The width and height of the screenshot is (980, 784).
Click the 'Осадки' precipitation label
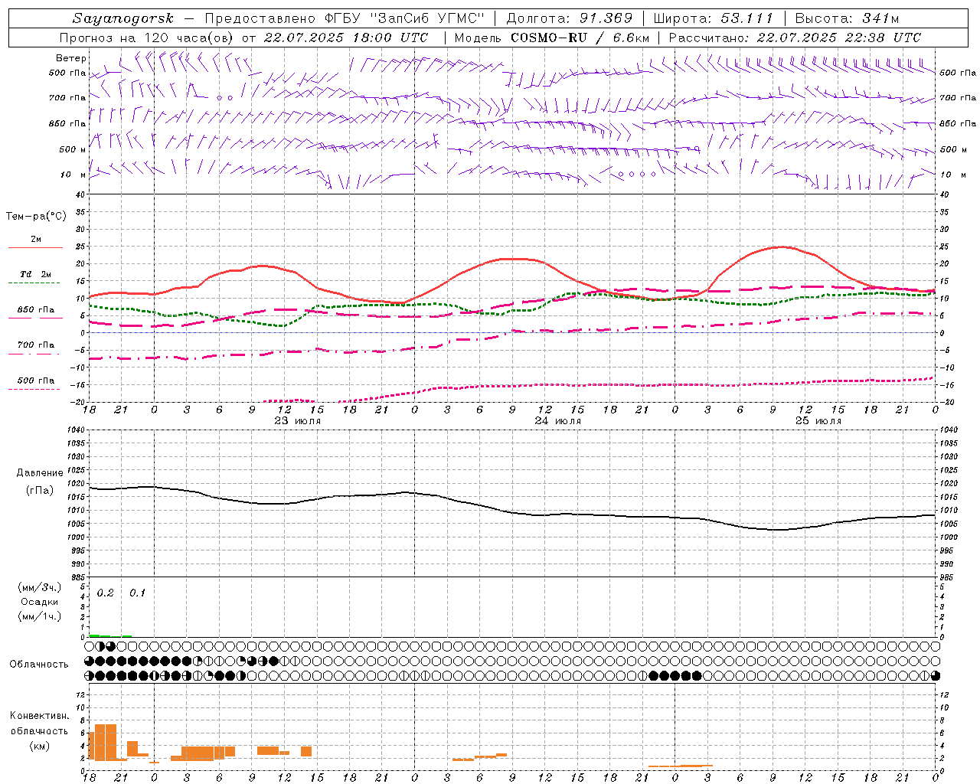point(40,603)
